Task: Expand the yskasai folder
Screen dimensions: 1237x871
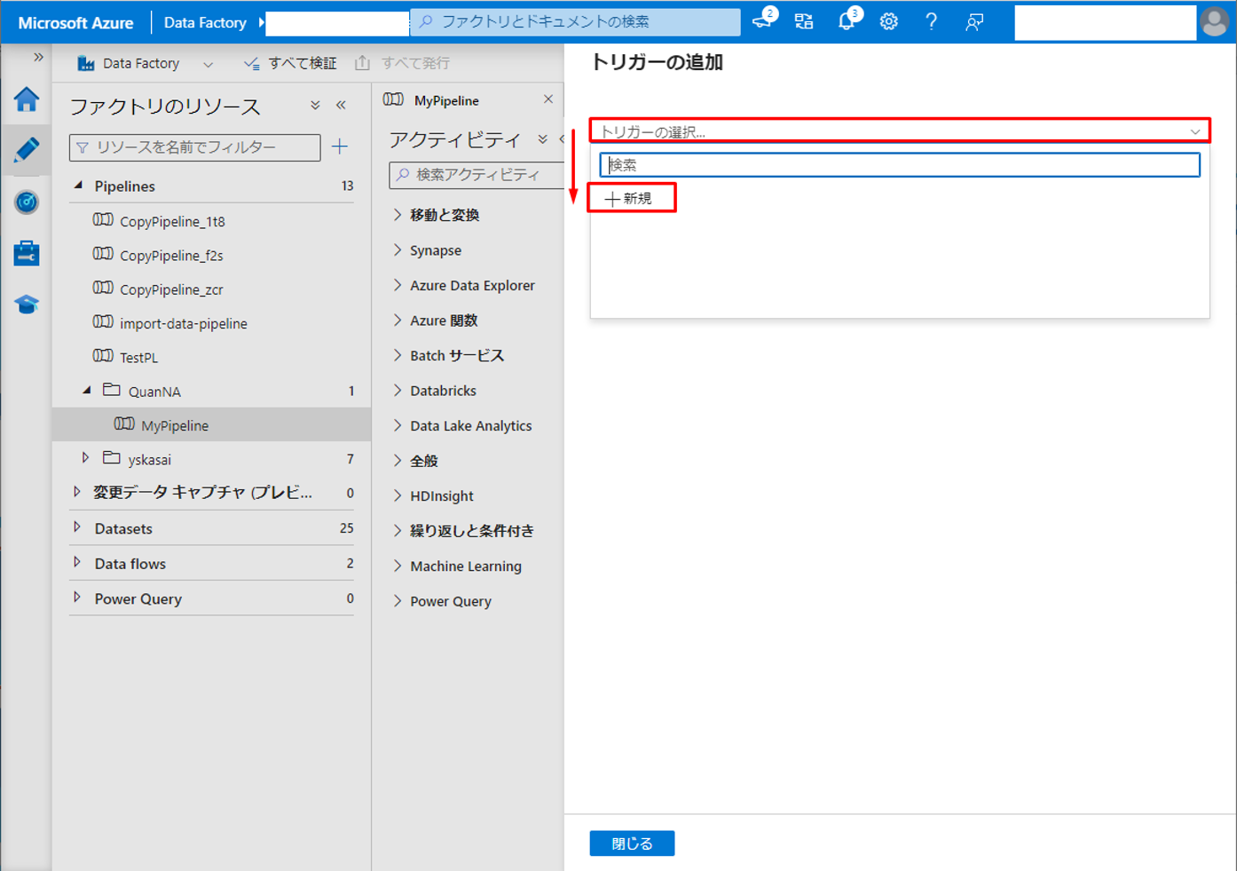Action: [x=86, y=459]
